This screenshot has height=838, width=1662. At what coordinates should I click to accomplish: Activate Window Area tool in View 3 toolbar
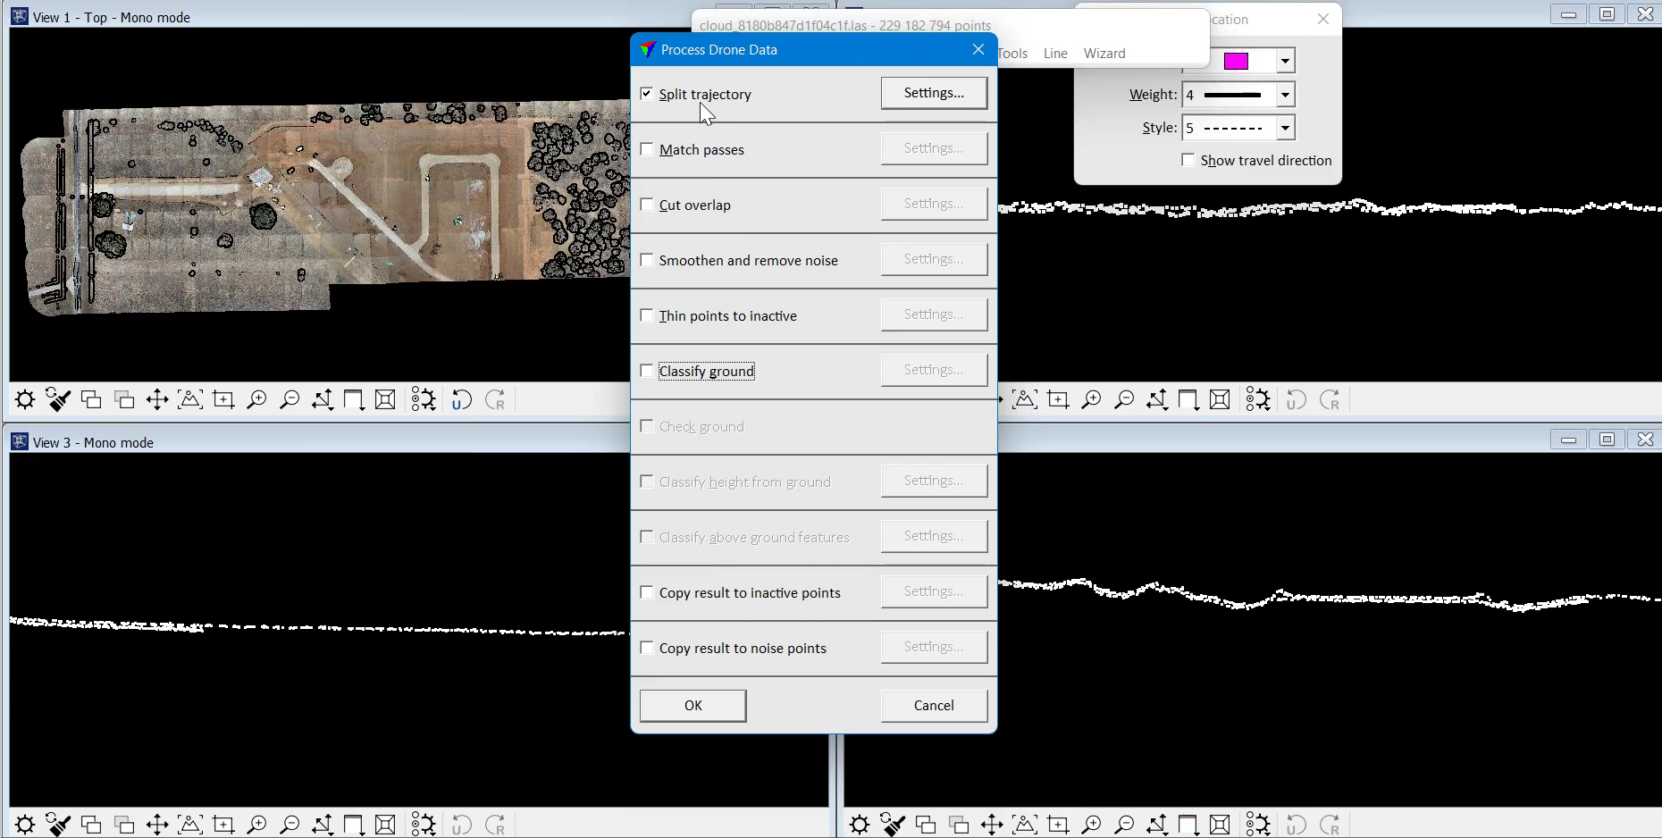[223, 825]
